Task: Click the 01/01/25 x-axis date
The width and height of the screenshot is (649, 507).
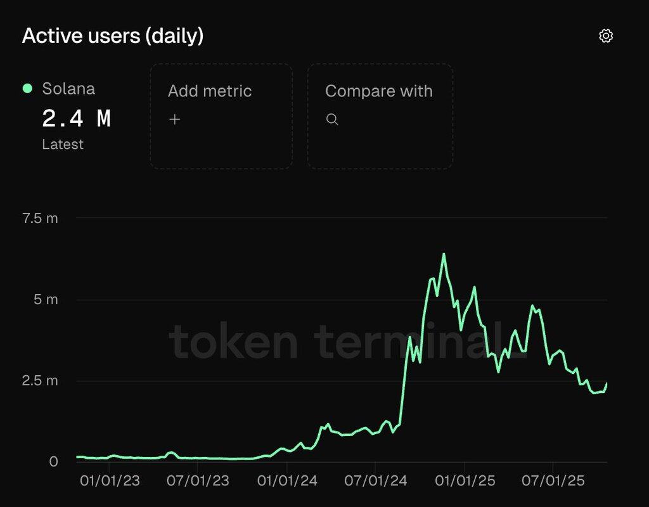Action: coord(465,481)
